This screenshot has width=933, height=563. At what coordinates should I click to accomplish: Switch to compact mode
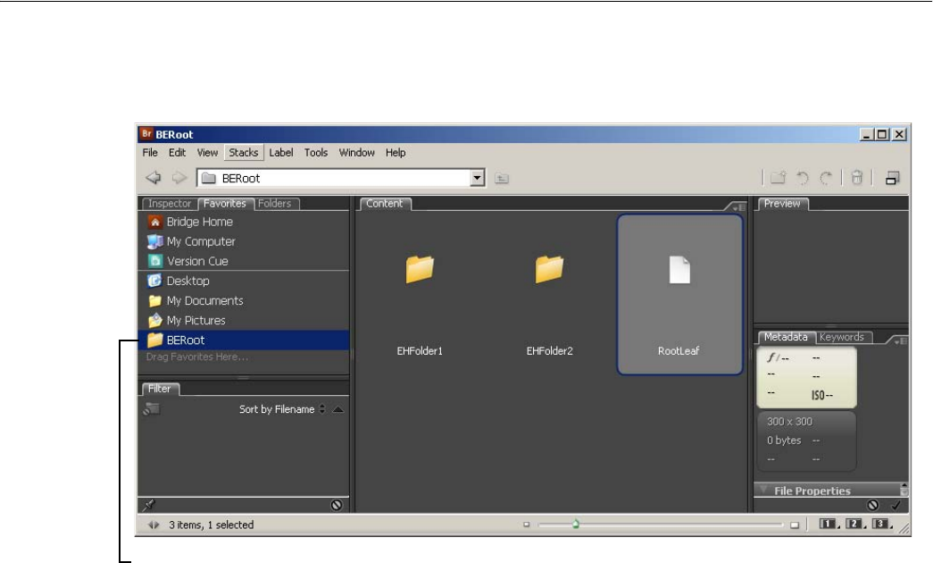(892, 178)
